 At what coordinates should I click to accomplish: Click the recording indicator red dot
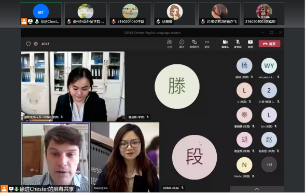click(x=36, y=44)
